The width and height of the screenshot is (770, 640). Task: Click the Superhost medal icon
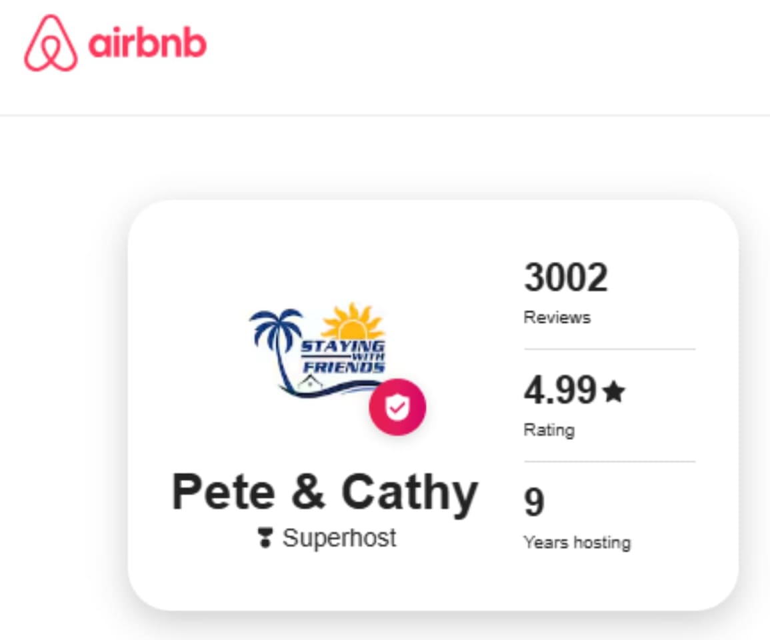click(x=266, y=536)
